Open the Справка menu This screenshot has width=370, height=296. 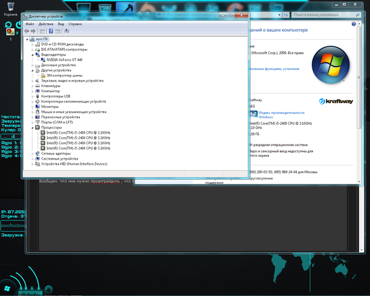pyautogui.click(x=75, y=24)
